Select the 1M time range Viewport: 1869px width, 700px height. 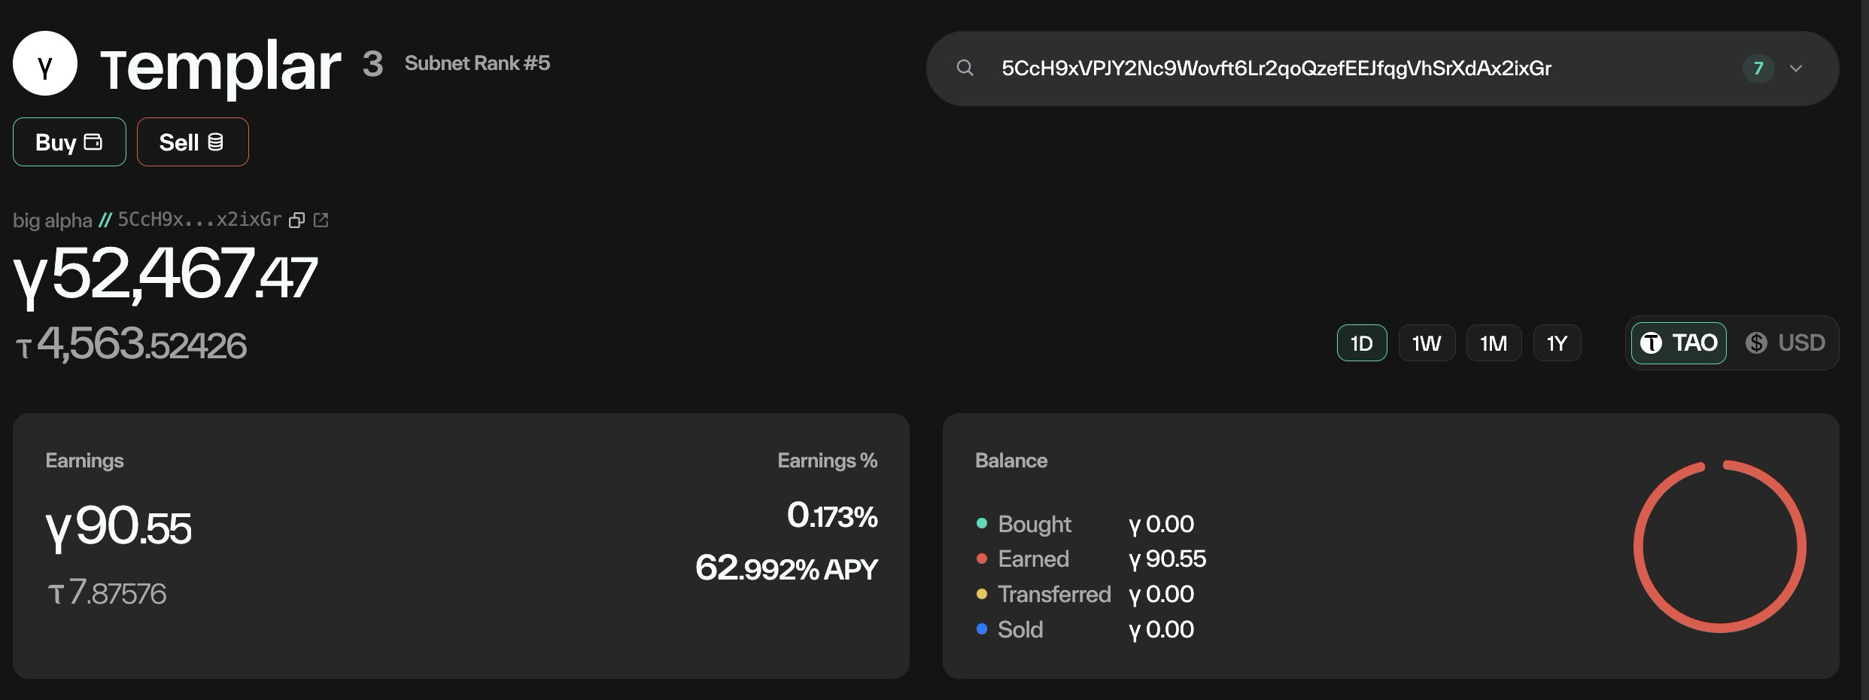point(1494,343)
